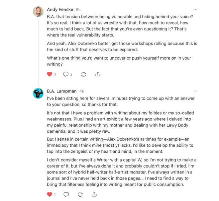The height and width of the screenshot is (201, 219).
Task: Click the reply count 2 on Andy's comment
Action: (71, 74)
